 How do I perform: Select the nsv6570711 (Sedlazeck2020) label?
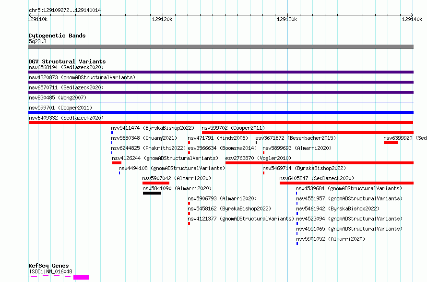pyautogui.click(x=66, y=87)
